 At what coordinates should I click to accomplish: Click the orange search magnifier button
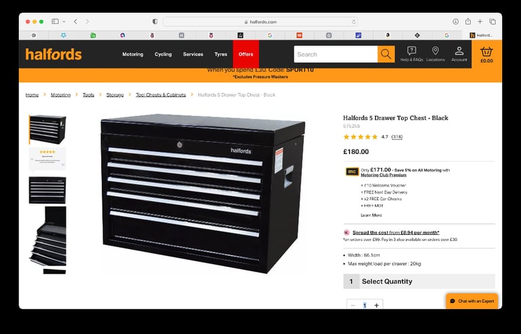(386, 54)
